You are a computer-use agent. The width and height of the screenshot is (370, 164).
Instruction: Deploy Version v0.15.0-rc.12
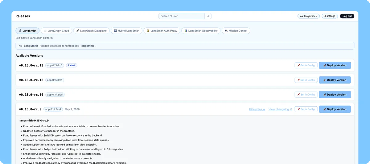coord(335,80)
